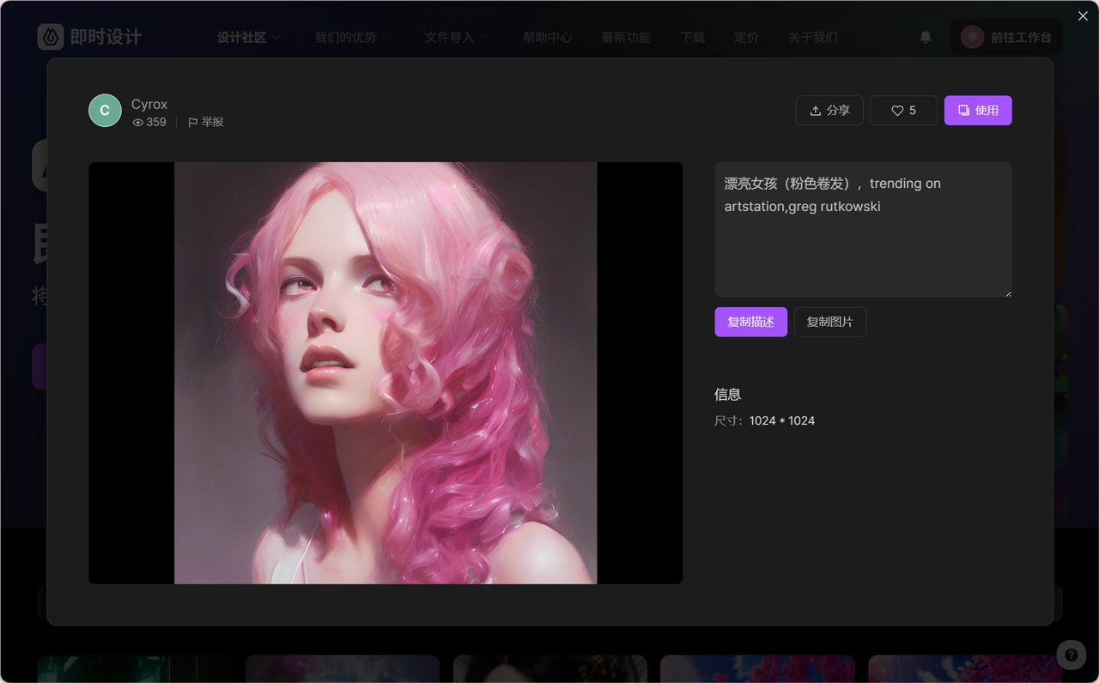Click the 举报 report flag link
1099x683 pixels.
[206, 123]
